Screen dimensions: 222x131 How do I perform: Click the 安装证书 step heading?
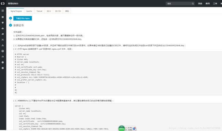pos(18,26)
